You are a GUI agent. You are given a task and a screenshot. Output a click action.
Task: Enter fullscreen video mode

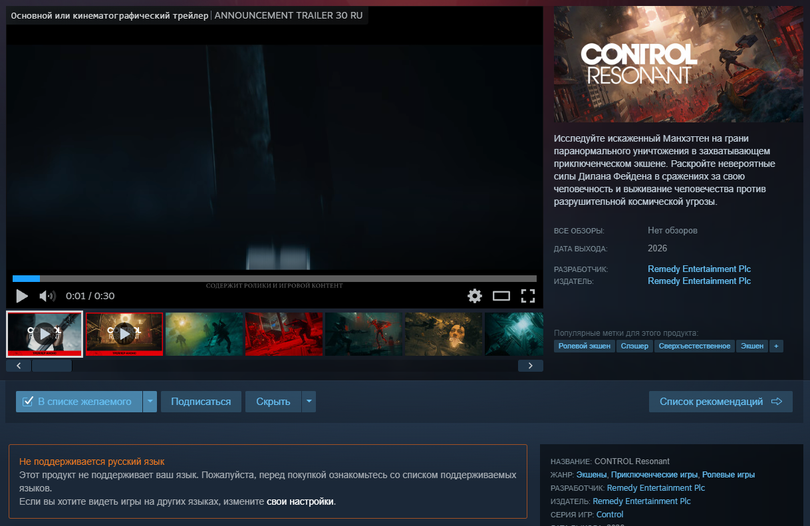(x=528, y=296)
